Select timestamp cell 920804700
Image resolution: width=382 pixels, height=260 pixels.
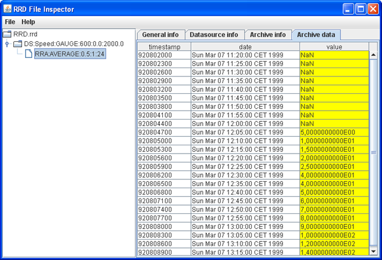pos(164,132)
